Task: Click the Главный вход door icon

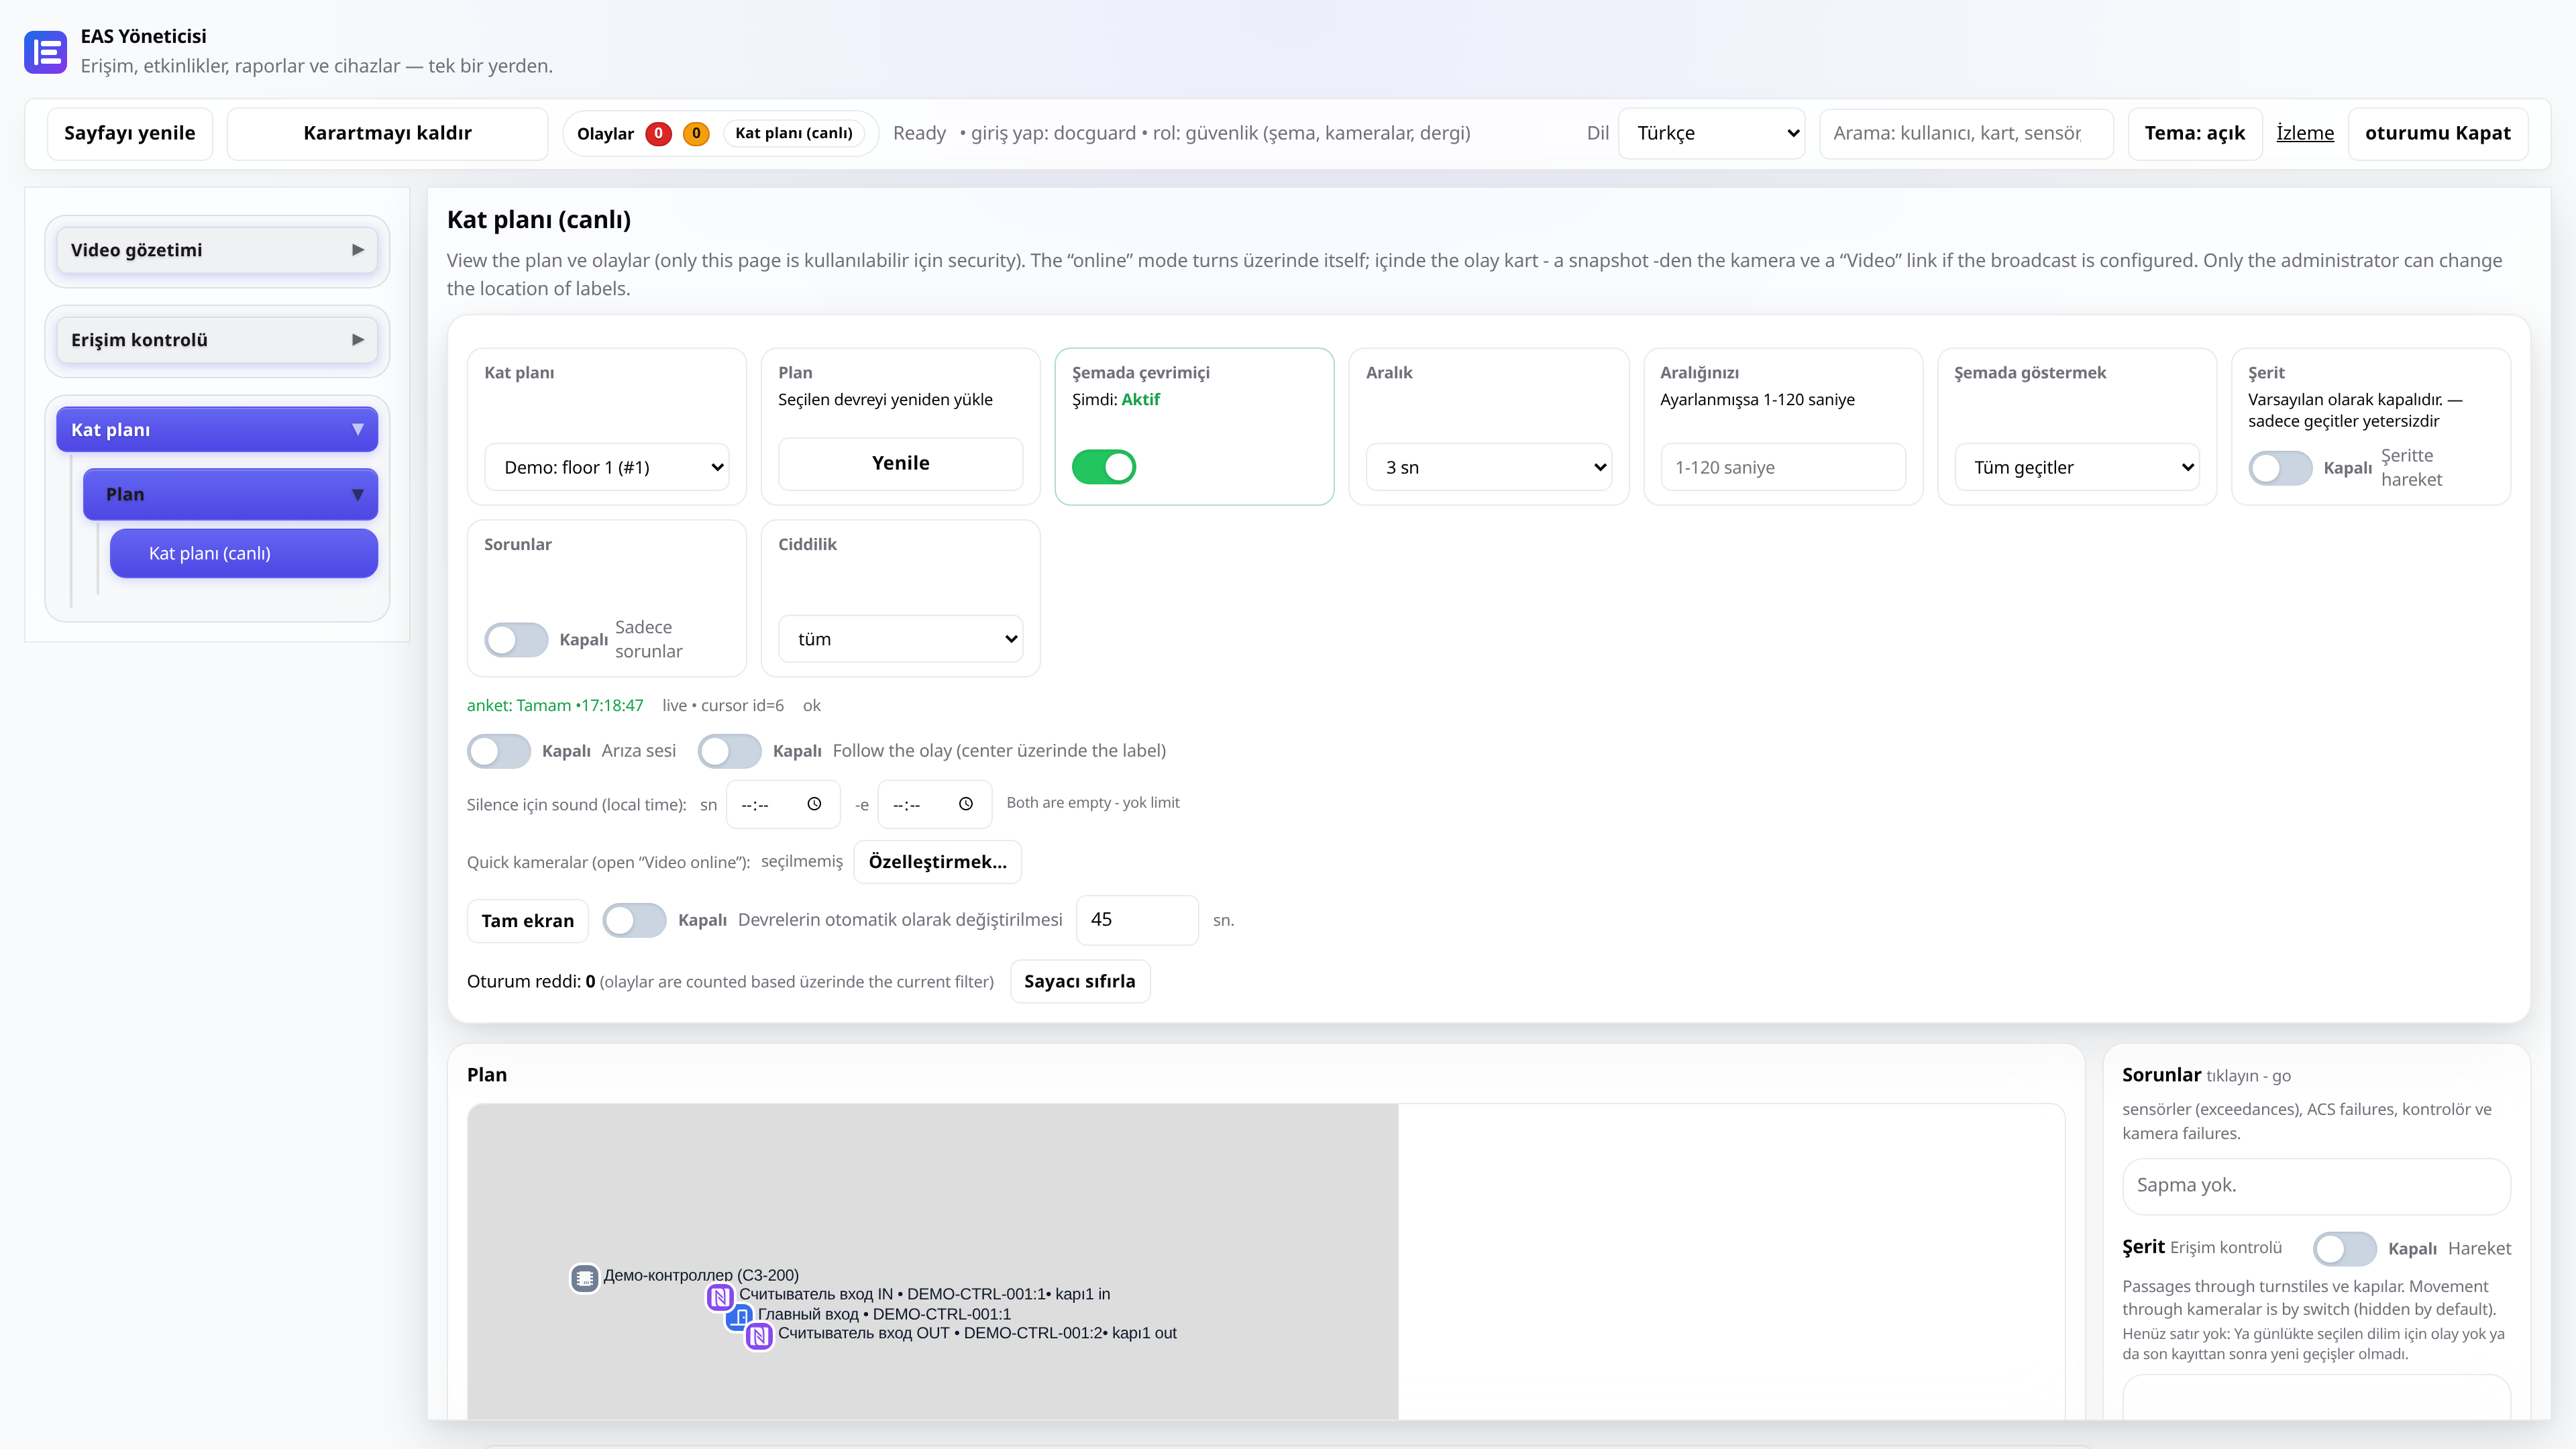Action: (739, 1316)
